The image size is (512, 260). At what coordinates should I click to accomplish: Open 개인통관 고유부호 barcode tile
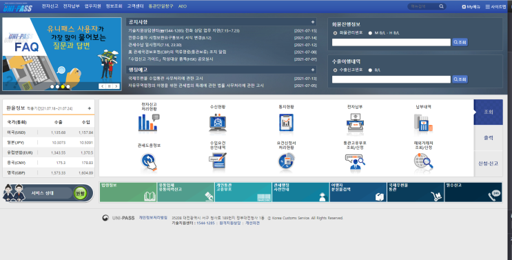(x=243, y=192)
